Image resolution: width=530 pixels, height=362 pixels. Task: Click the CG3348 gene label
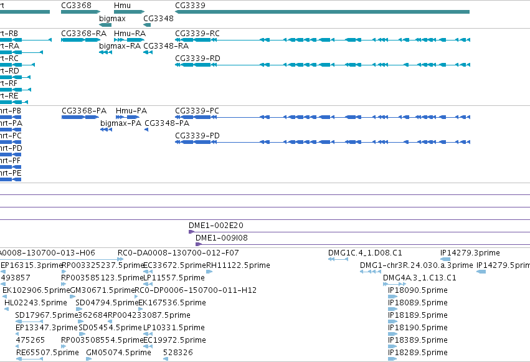(159, 19)
